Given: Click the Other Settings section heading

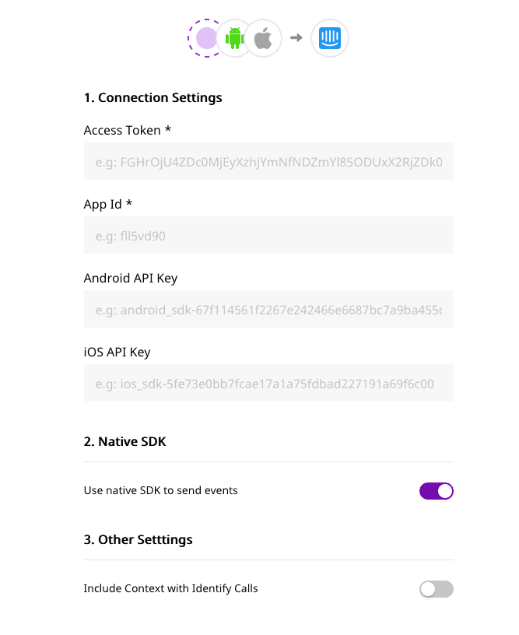Looking at the screenshot, I should point(138,539).
